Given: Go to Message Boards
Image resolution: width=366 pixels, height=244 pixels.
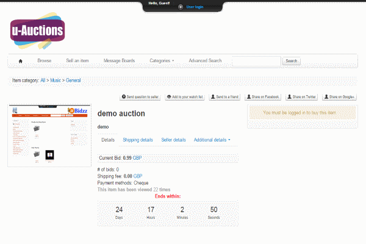Looking at the screenshot, I should click(x=119, y=61).
